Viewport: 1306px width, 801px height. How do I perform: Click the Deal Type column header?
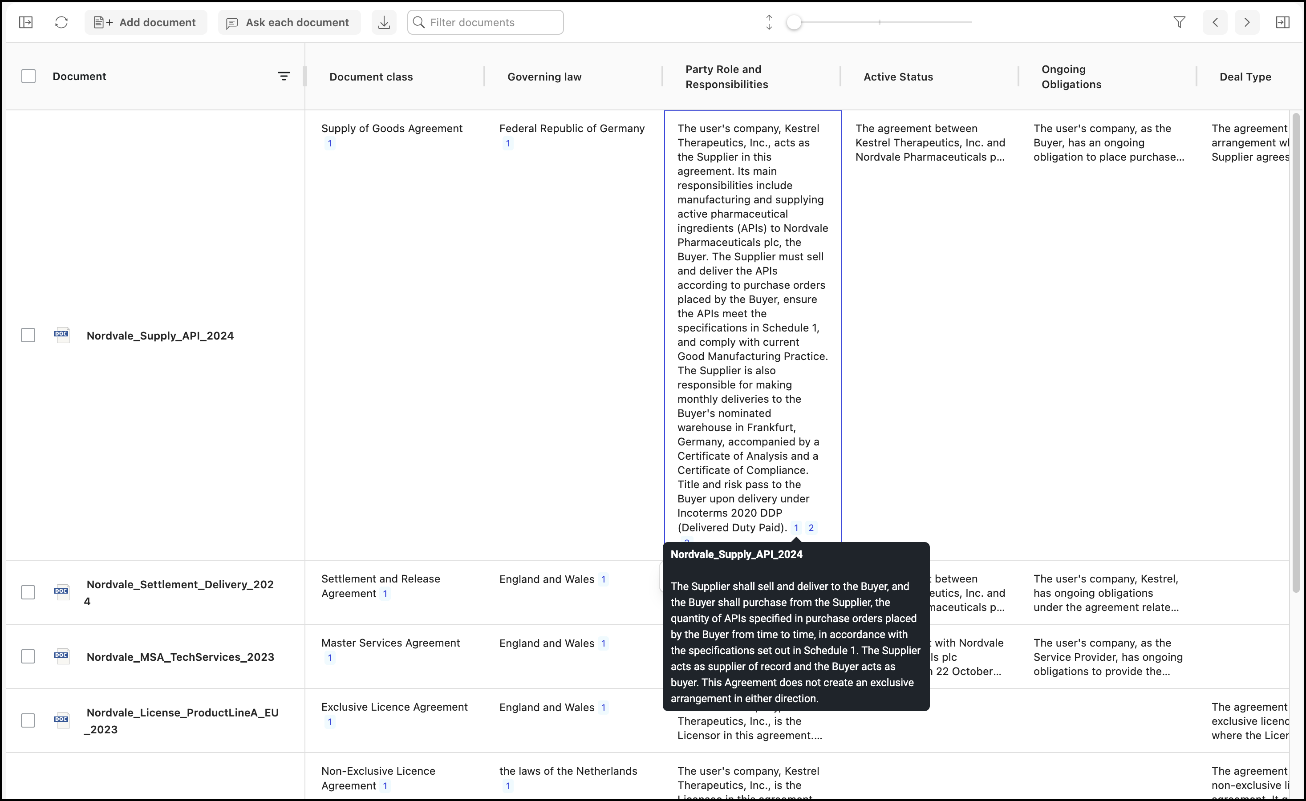point(1245,77)
